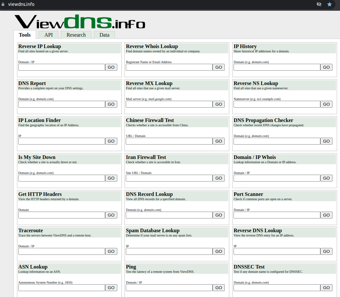Focus the Get HTTP Headers Domain field
This screenshot has width=340, height=297.
coord(62,215)
